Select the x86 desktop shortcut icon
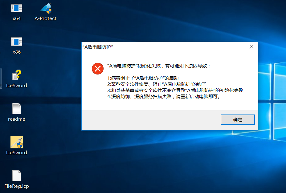Screen dimensions: 286x193 17,42
